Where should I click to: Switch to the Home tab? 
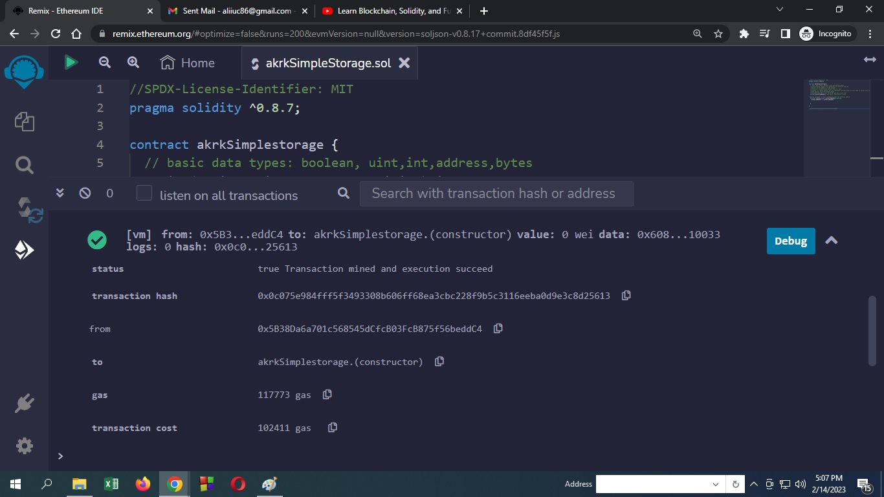click(x=189, y=62)
